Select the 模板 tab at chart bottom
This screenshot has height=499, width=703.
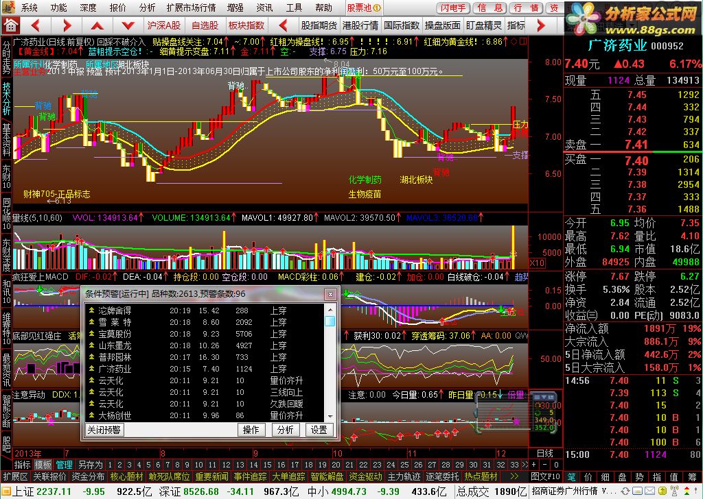pos(43,465)
